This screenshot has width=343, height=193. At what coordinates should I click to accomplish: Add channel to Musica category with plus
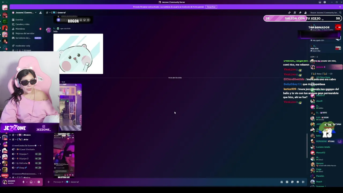[40, 174]
